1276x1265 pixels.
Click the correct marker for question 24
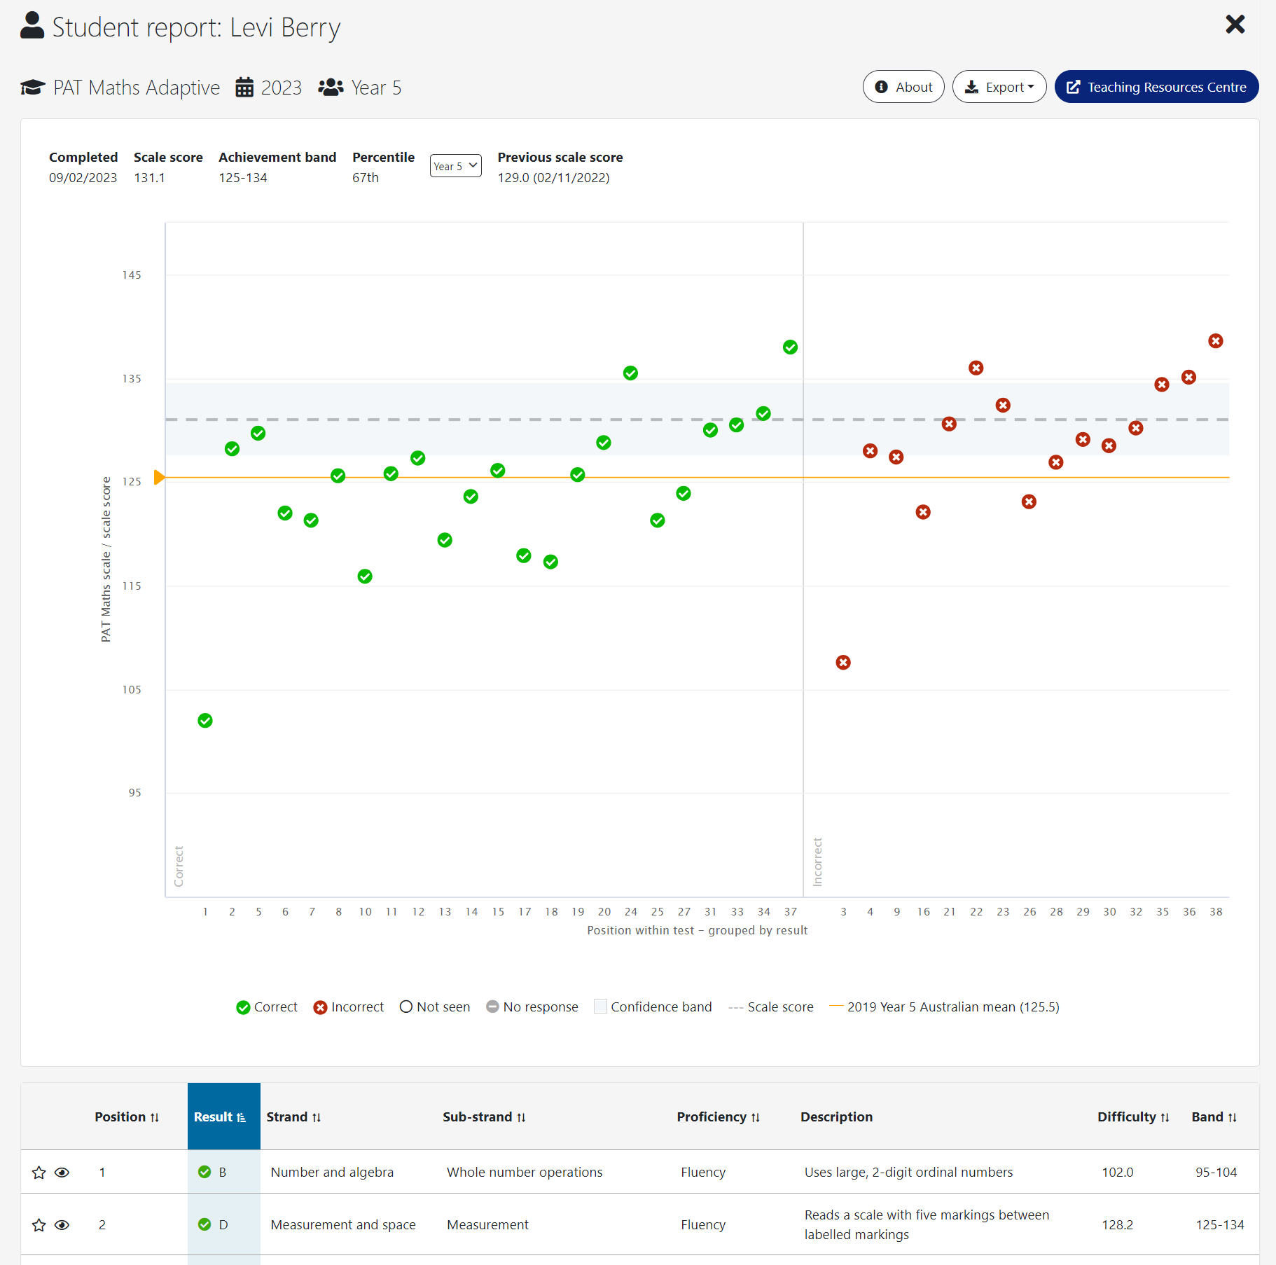[630, 373]
